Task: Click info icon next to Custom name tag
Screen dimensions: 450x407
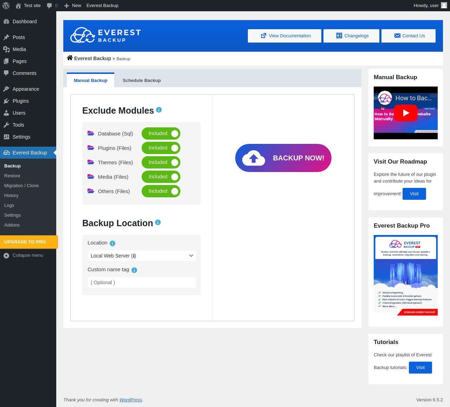Action: [134, 270]
